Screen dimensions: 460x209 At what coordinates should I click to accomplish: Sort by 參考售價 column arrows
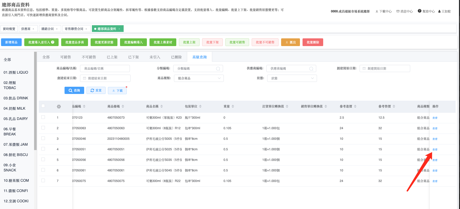point(394,106)
